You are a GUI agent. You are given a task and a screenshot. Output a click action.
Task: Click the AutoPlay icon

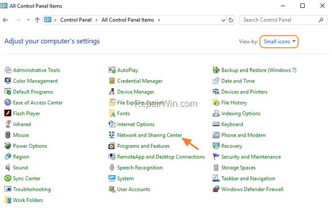point(112,70)
